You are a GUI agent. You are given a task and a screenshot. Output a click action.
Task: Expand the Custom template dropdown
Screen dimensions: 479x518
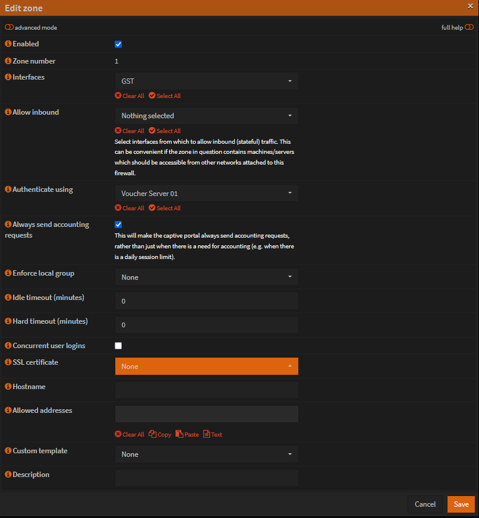206,454
